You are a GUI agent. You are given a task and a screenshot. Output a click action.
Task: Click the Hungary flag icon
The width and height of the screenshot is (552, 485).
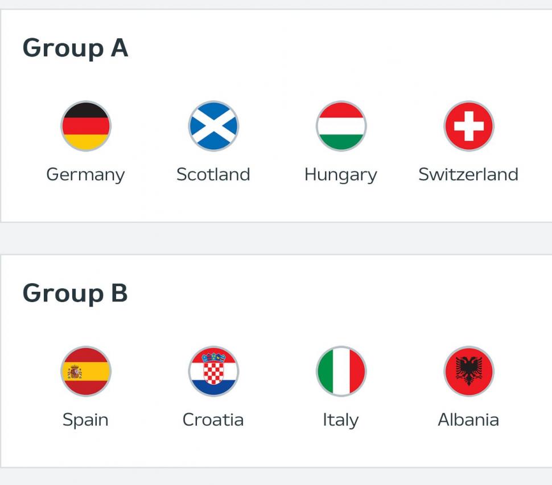pyautogui.click(x=341, y=127)
